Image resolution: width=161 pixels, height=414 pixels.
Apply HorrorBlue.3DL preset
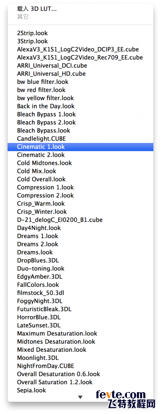tap(80, 317)
